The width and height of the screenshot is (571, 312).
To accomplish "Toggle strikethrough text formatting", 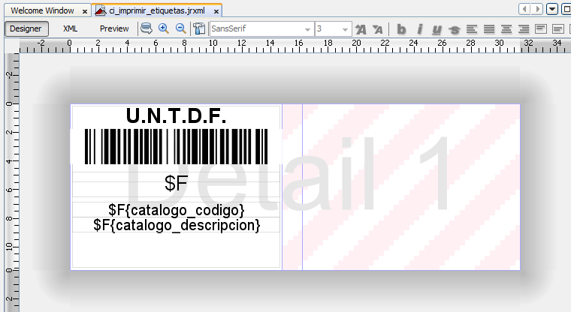I will click(454, 29).
